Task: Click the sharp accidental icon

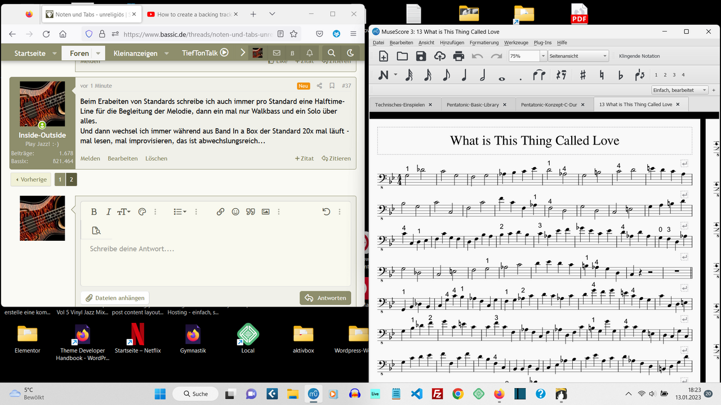Action: click(583, 75)
